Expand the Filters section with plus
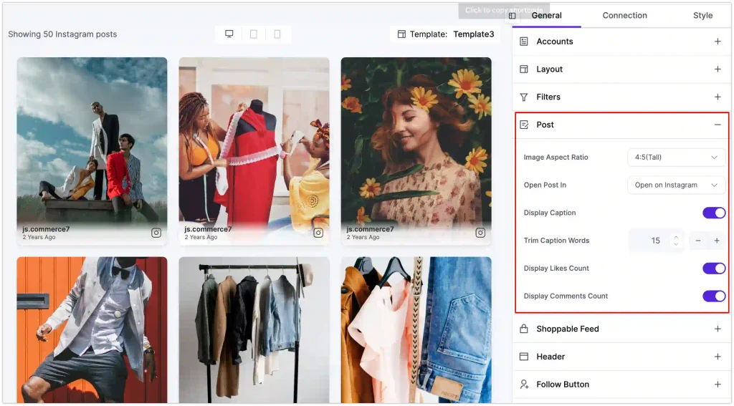 tap(718, 97)
